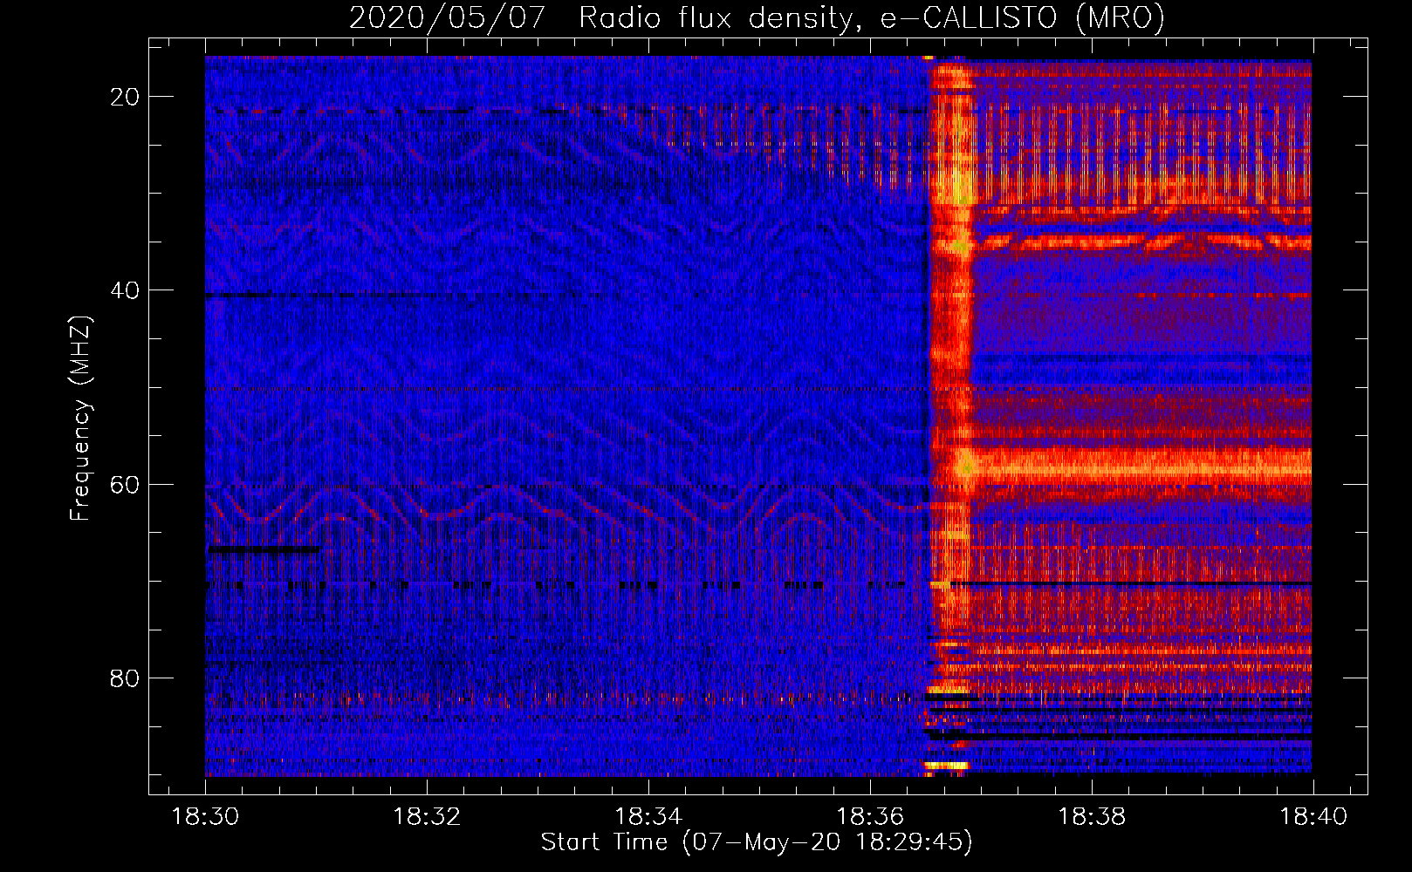
Task: Select the 18:34 time tick label
Action: (x=648, y=817)
